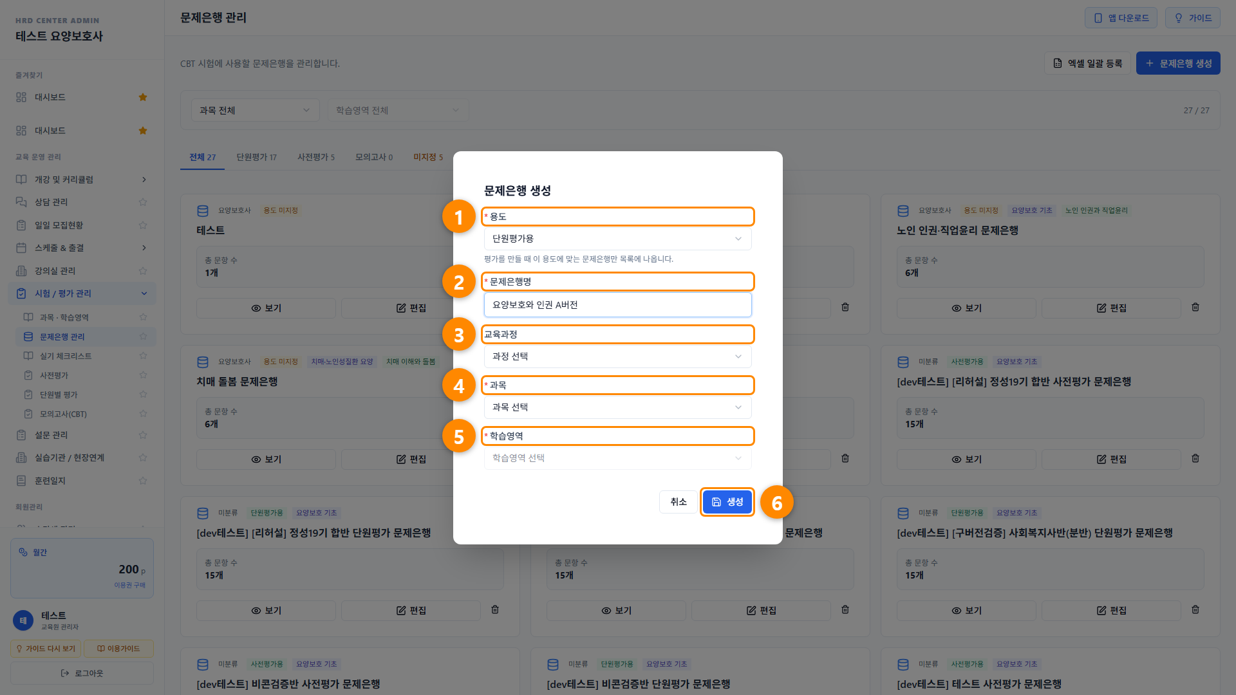Delete the 리허설 정성19기 사전평가 문제은행 trash icon

tap(1195, 459)
